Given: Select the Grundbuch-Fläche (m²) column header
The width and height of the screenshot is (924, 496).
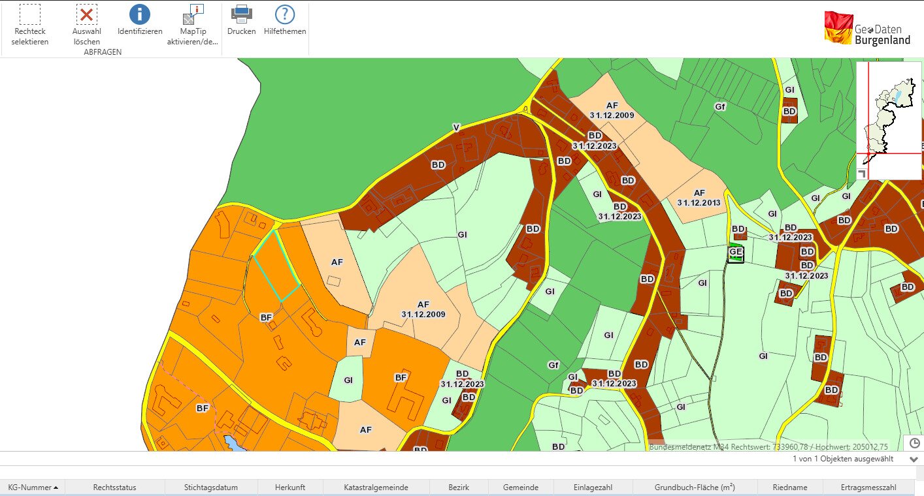Looking at the screenshot, I should click(x=695, y=488).
